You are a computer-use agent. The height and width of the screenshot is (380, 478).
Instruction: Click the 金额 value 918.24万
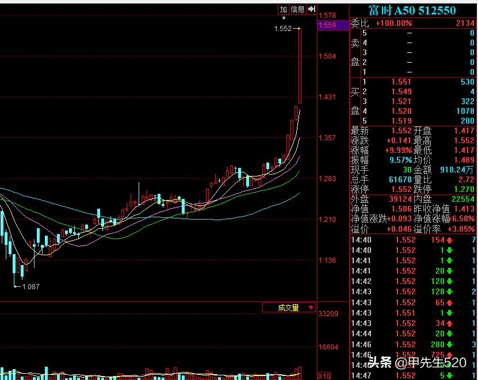click(x=457, y=170)
